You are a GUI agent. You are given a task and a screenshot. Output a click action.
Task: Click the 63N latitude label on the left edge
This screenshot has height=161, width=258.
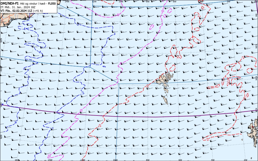[x=1, y=40]
